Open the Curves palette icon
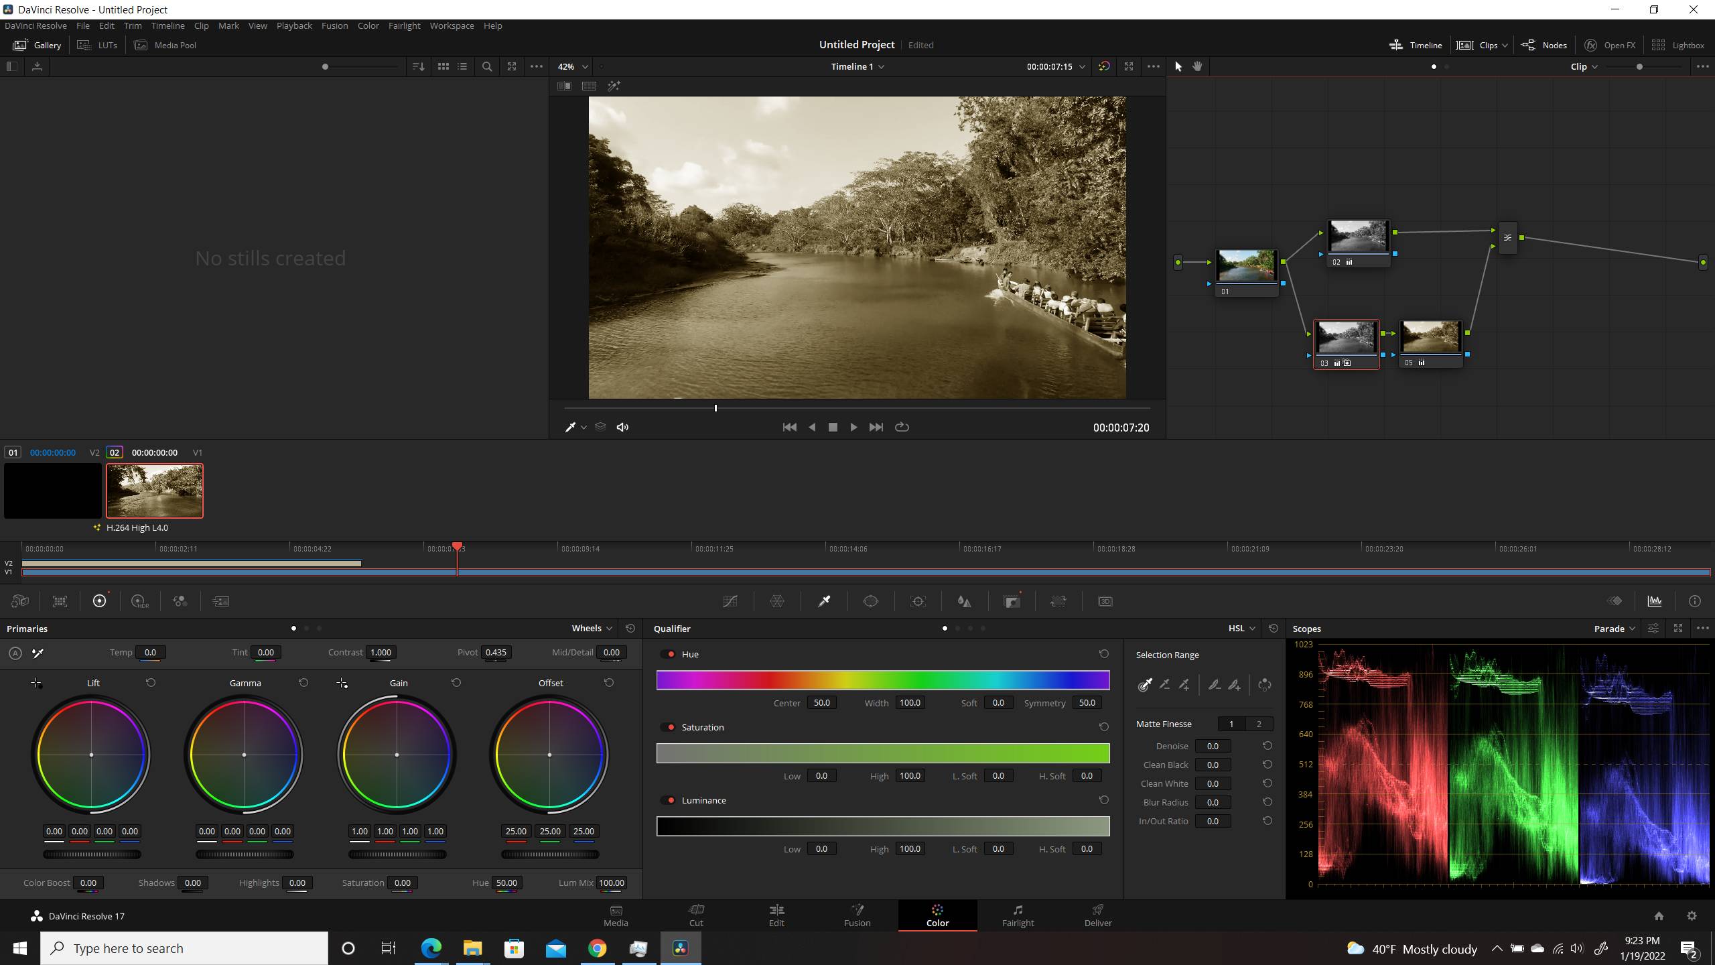 pyautogui.click(x=730, y=601)
